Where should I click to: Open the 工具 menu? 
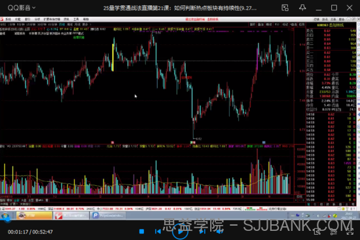tap(76, 19)
